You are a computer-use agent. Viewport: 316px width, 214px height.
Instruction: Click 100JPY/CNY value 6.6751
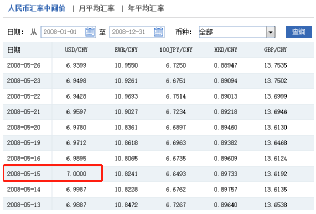tap(176, 81)
